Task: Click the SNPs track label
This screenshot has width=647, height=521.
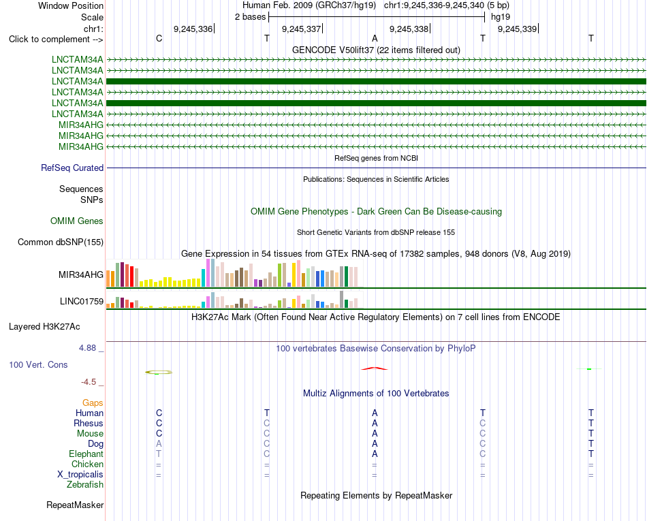Action: [x=92, y=200]
